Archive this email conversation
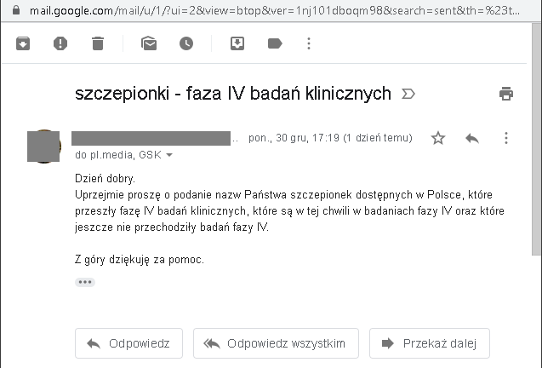The image size is (542, 368). pos(23,43)
